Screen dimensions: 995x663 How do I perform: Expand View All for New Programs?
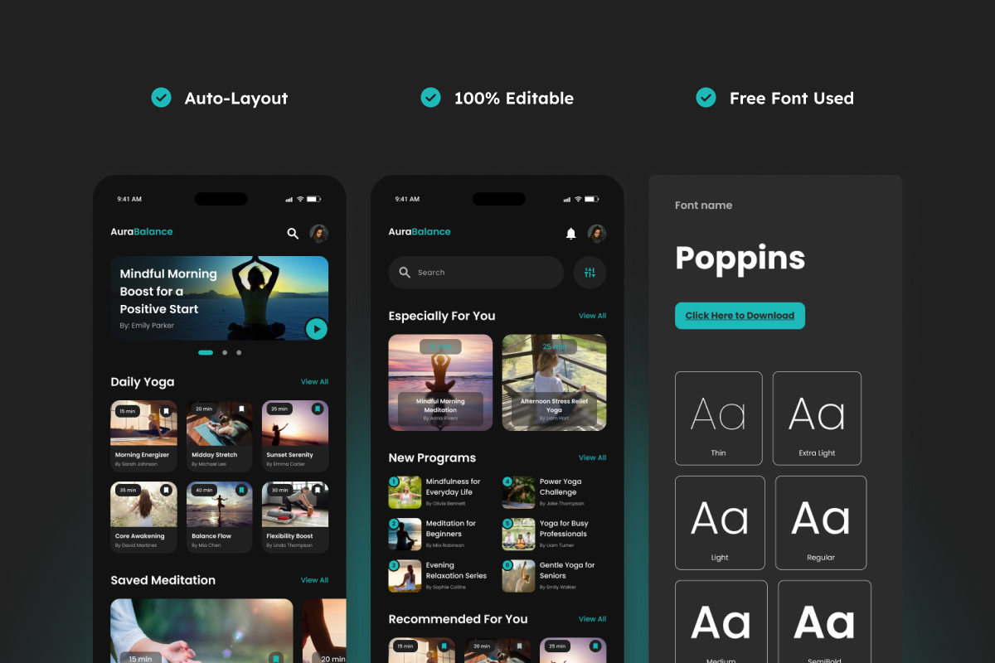click(x=592, y=457)
